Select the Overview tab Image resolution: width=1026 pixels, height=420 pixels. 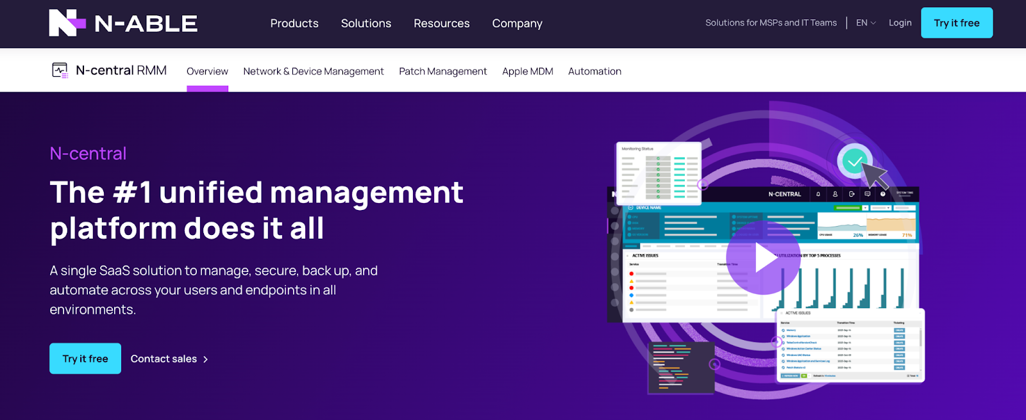pyautogui.click(x=207, y=71)
